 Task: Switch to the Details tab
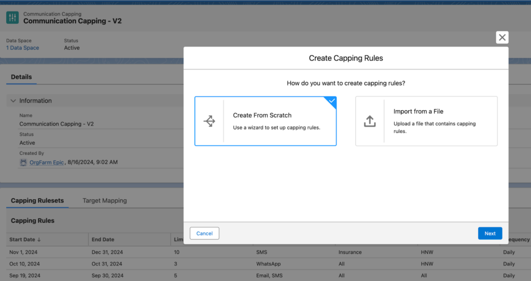click(21, 77)
